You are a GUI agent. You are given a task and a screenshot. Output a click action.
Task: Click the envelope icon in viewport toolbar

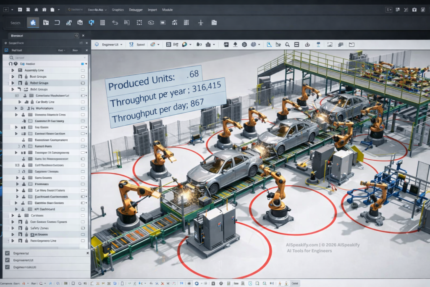[x=351, y=45]
